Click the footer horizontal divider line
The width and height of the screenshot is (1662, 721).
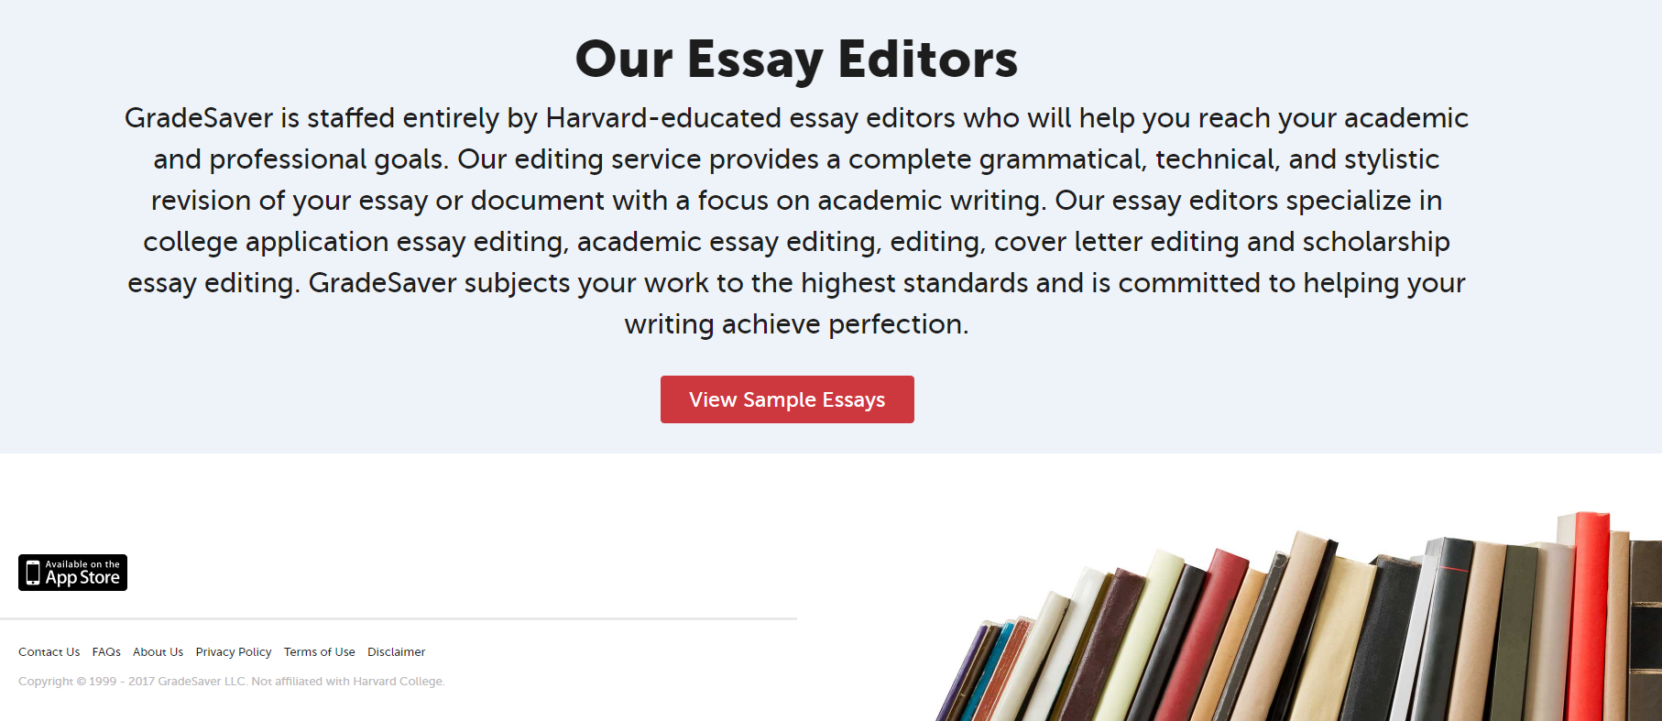(x=399, y=619)
